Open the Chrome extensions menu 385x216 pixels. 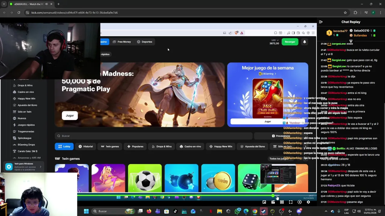point(356,13)
